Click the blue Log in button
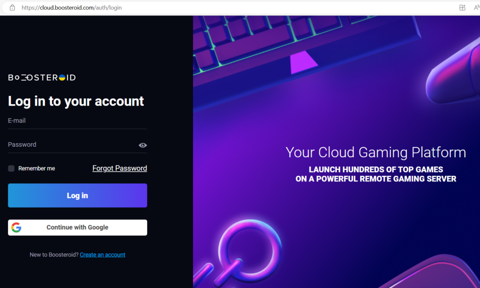480x288 pixels. pos(77,195)
